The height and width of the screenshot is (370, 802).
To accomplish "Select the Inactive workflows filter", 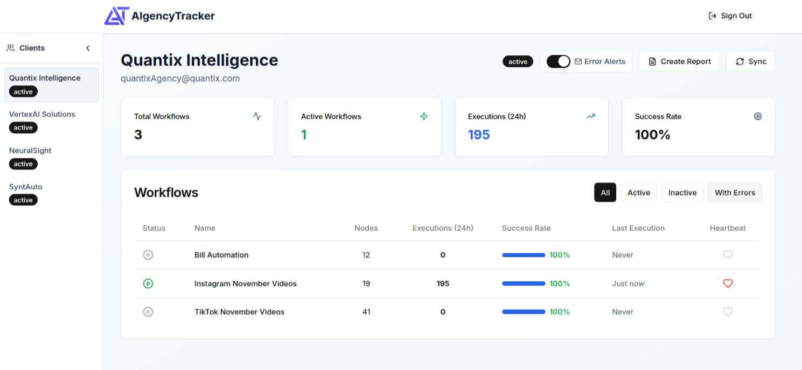I will click(x=682, y=192).
